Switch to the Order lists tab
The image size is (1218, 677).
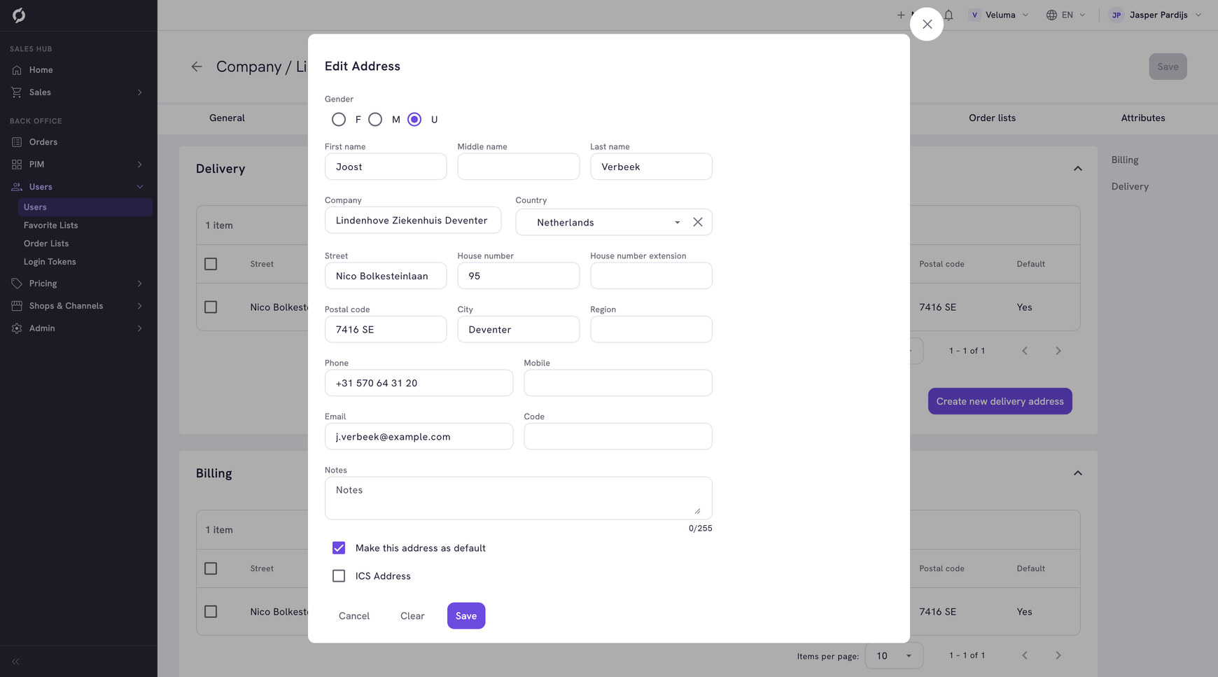point(992,118)
